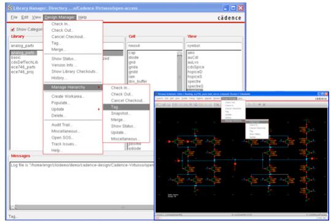The height and width of the screenshot is (223, 331).
Task: Expand the Manage Hierarchy submenu arrow
Action: click(99, 87)
